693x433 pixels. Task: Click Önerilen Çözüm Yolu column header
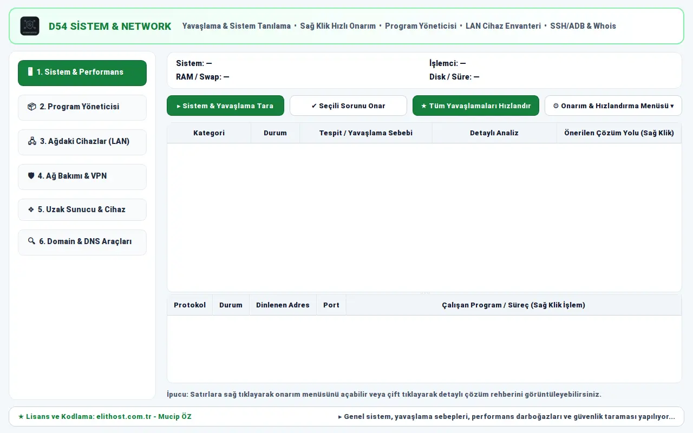[619, 133]
